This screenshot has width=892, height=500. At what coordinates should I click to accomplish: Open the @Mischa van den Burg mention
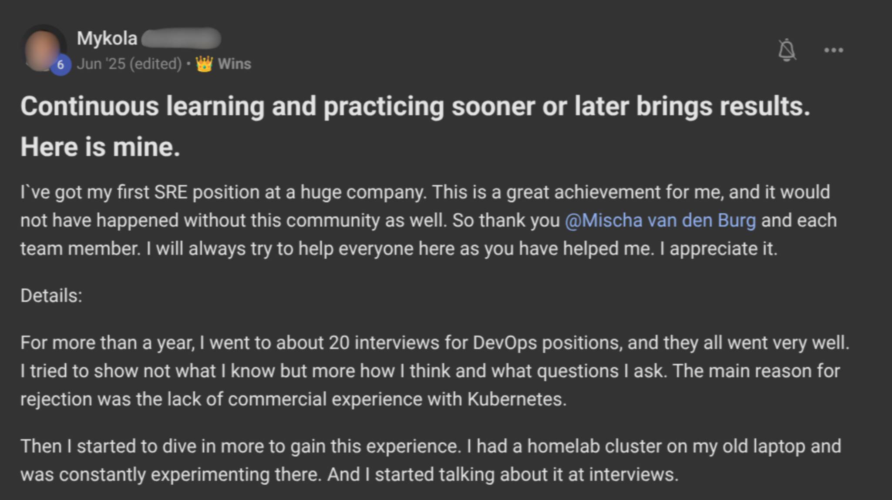pyautogui.click(x=660, y=220)
